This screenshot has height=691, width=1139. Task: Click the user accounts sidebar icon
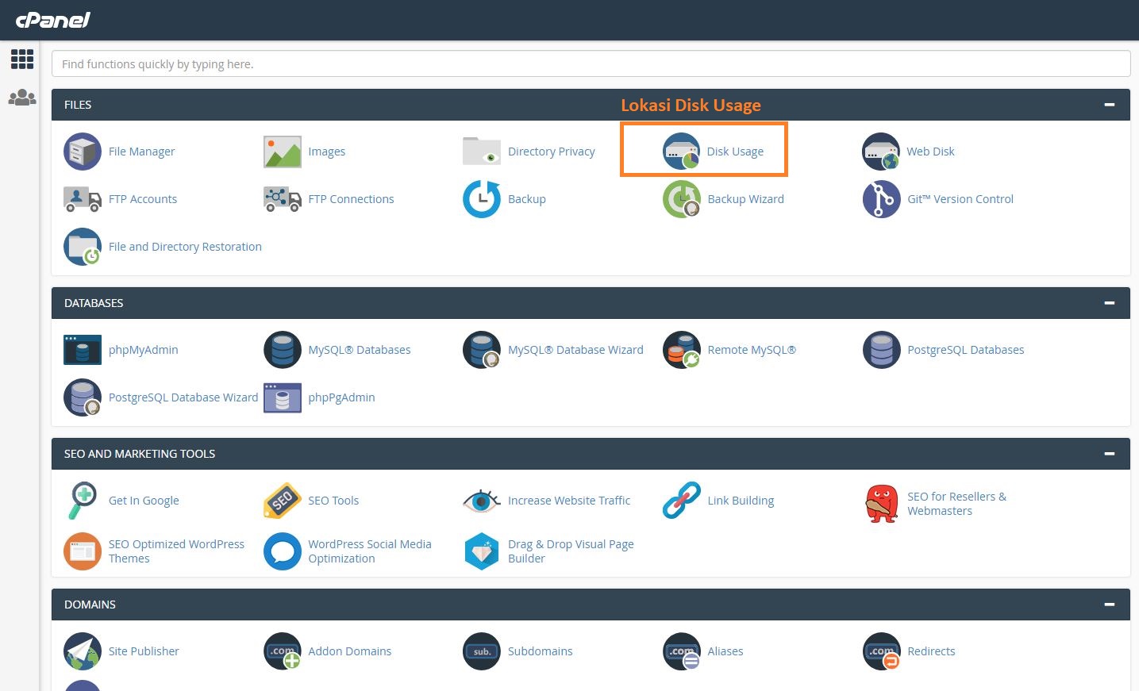21,97
